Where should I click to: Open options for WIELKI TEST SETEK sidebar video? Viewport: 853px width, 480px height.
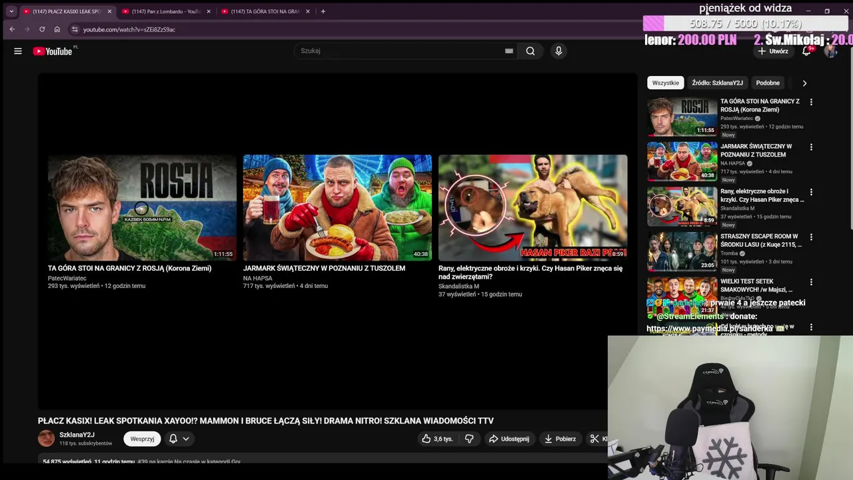tap(811, 282)
